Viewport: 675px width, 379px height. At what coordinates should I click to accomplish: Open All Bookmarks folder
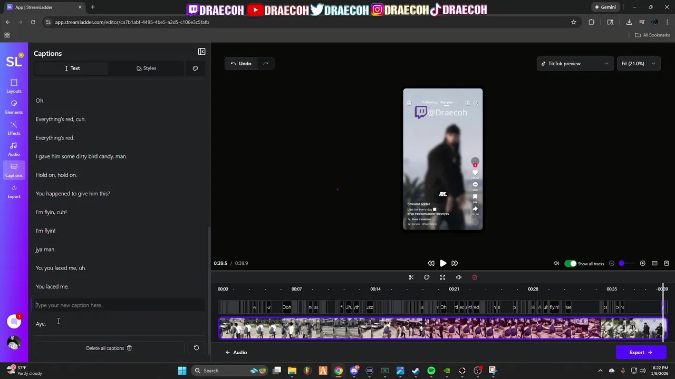652,35
